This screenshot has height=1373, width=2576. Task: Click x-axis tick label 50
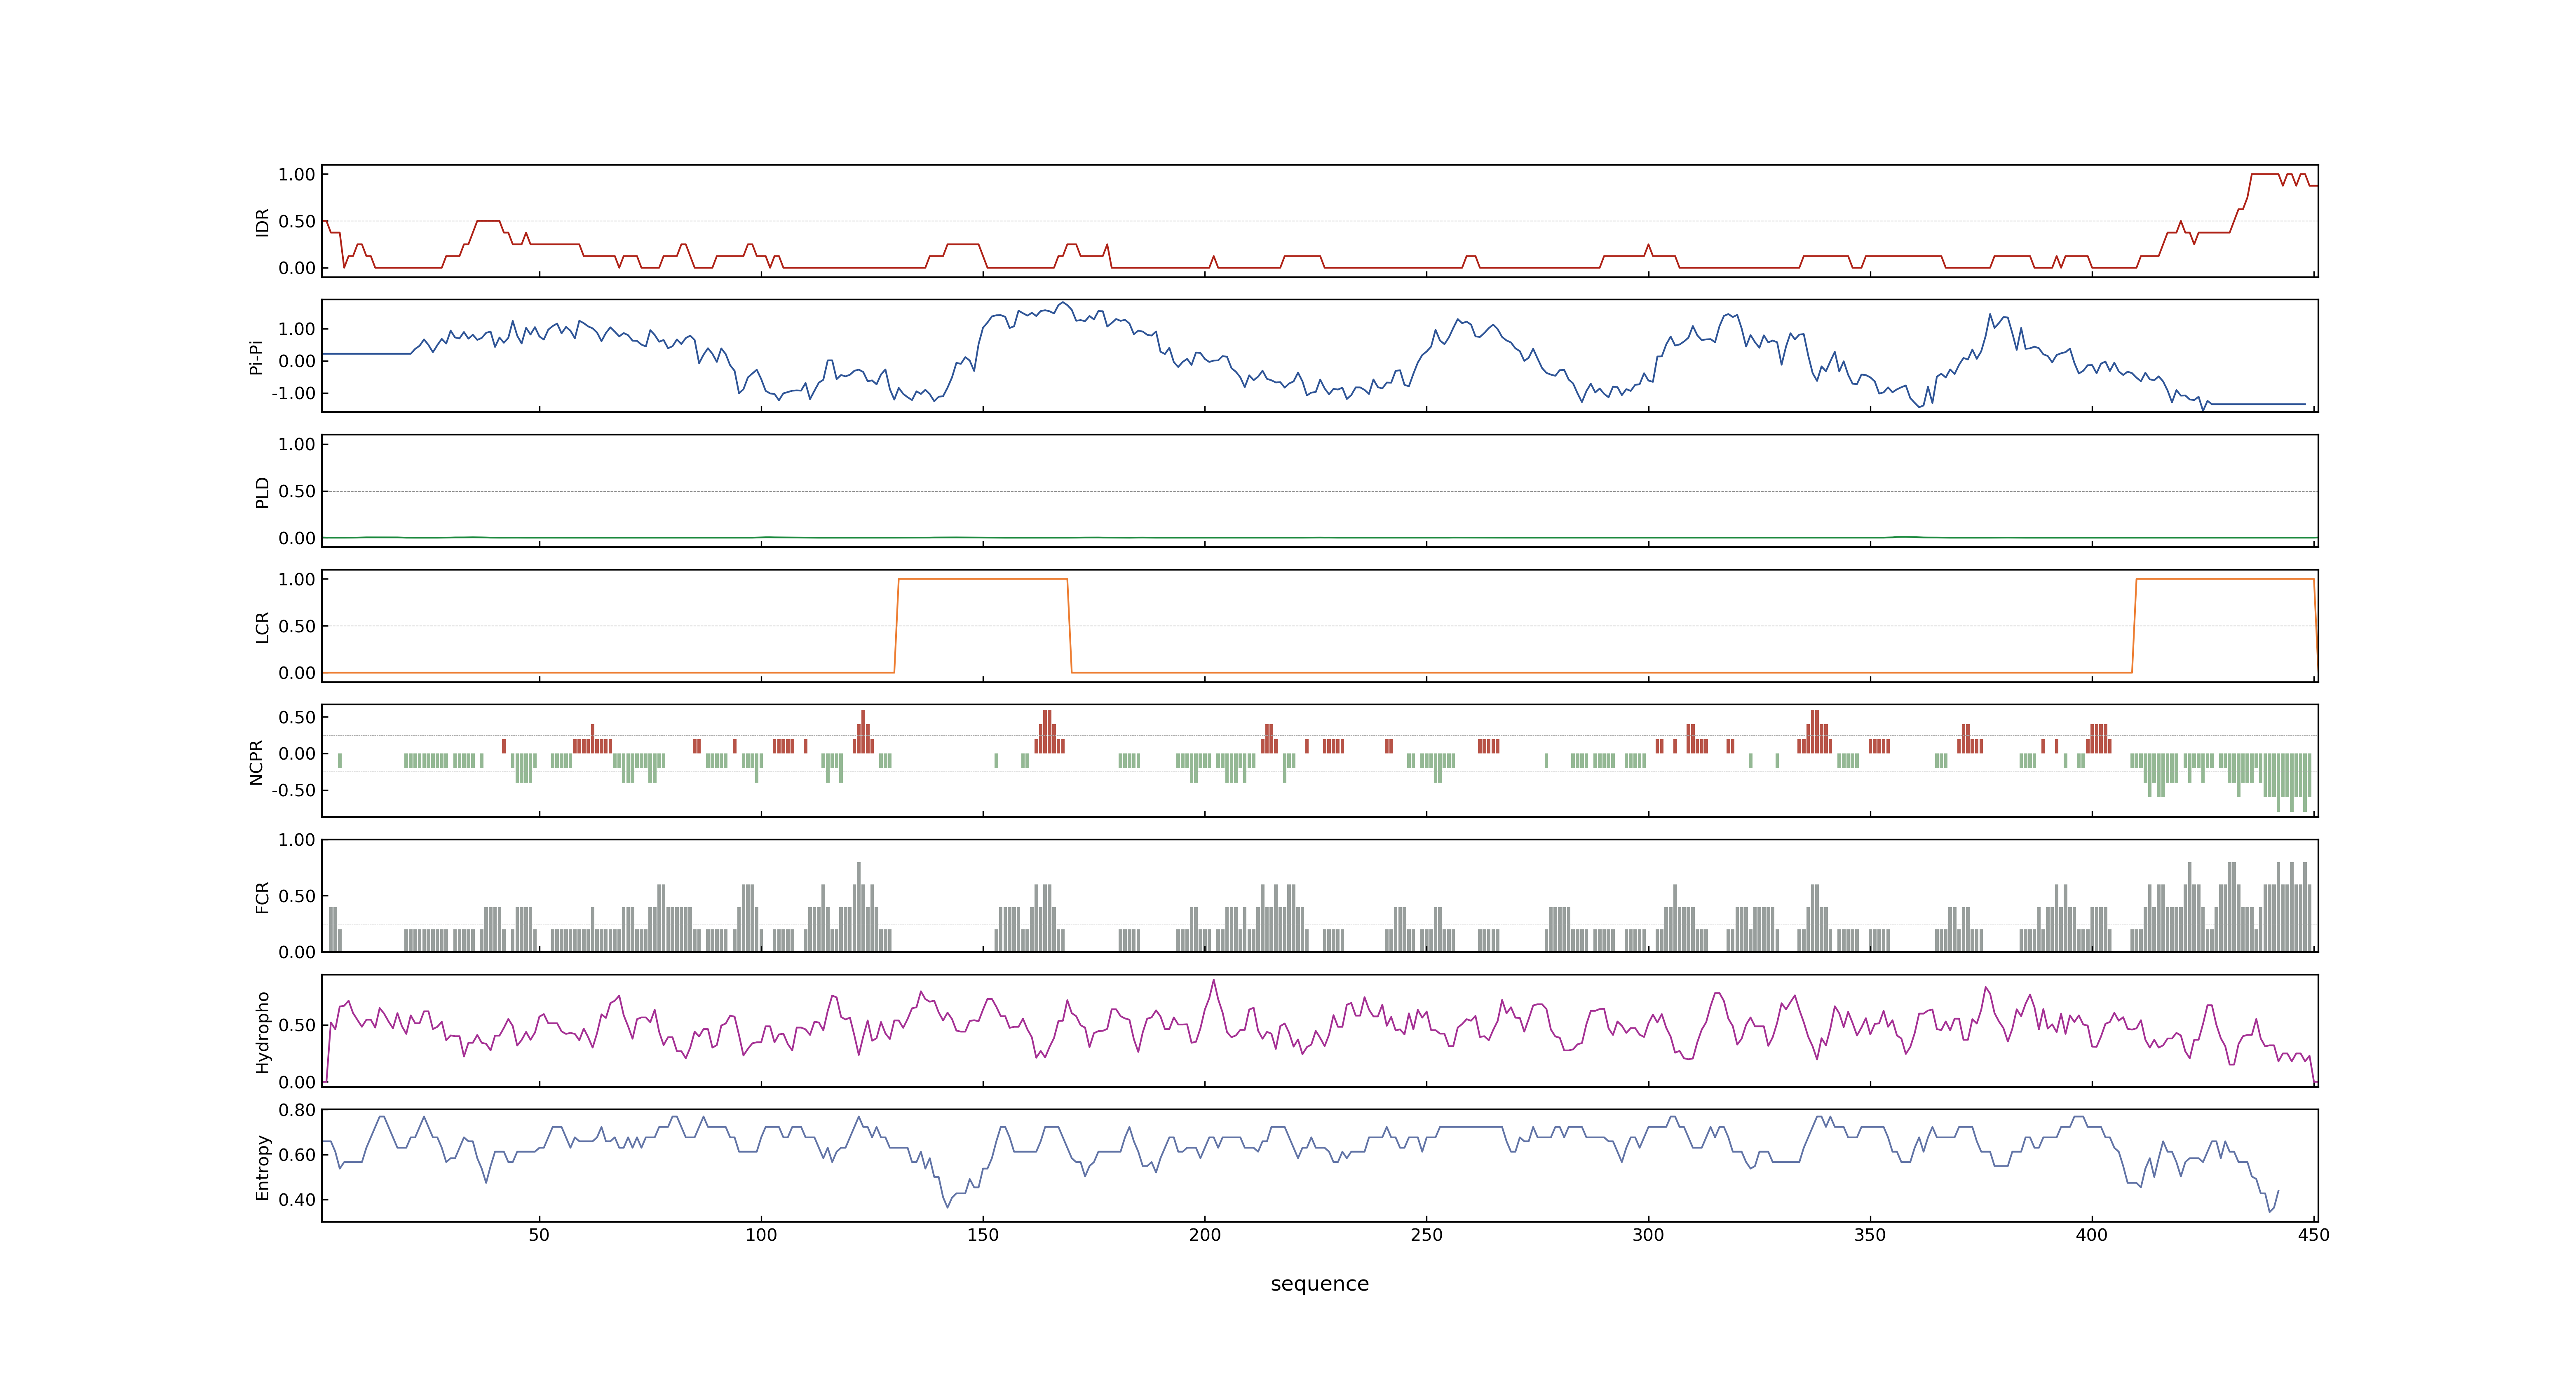(539, 1235)
